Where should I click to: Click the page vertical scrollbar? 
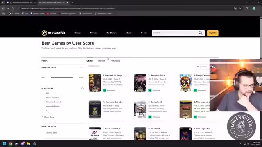pos(261,38)
